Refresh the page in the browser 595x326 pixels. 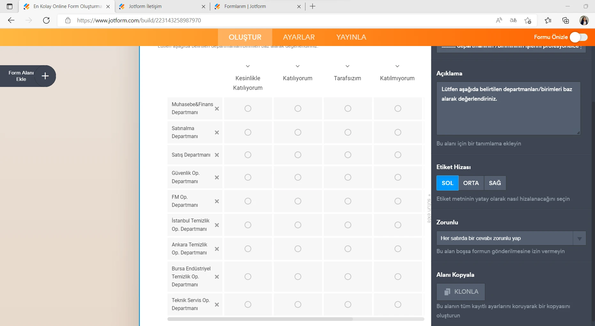click(46, 20)
